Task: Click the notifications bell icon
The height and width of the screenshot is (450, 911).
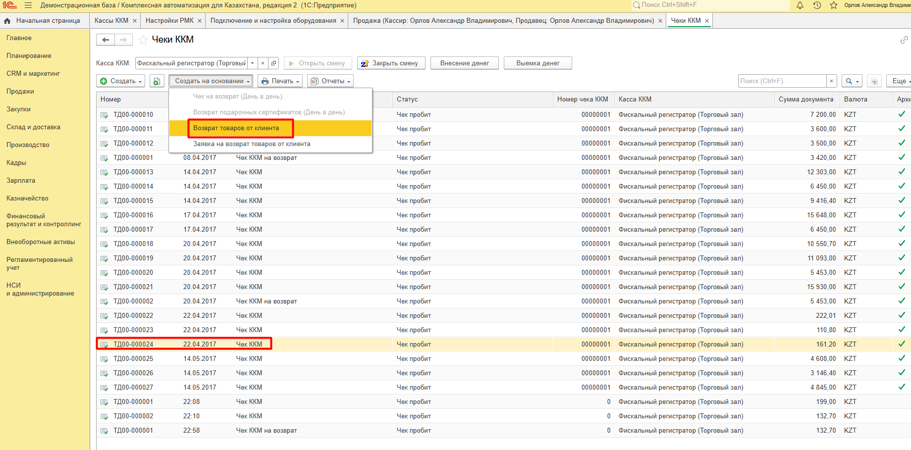Action: tap(800, 5)
